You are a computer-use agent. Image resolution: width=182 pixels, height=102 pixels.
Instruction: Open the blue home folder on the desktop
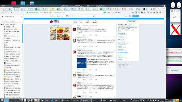point(23,3)
